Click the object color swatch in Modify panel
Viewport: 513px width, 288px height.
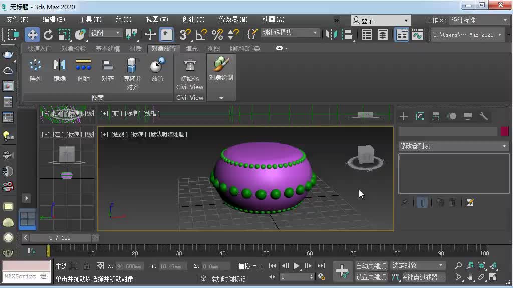click(x=505, y=131)
